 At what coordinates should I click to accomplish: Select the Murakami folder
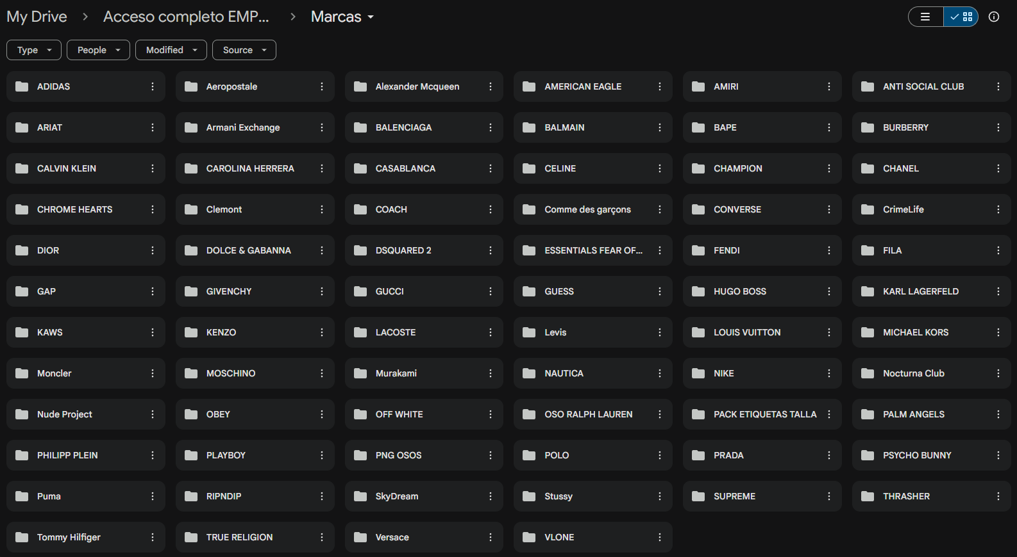(x=424, y=373)
